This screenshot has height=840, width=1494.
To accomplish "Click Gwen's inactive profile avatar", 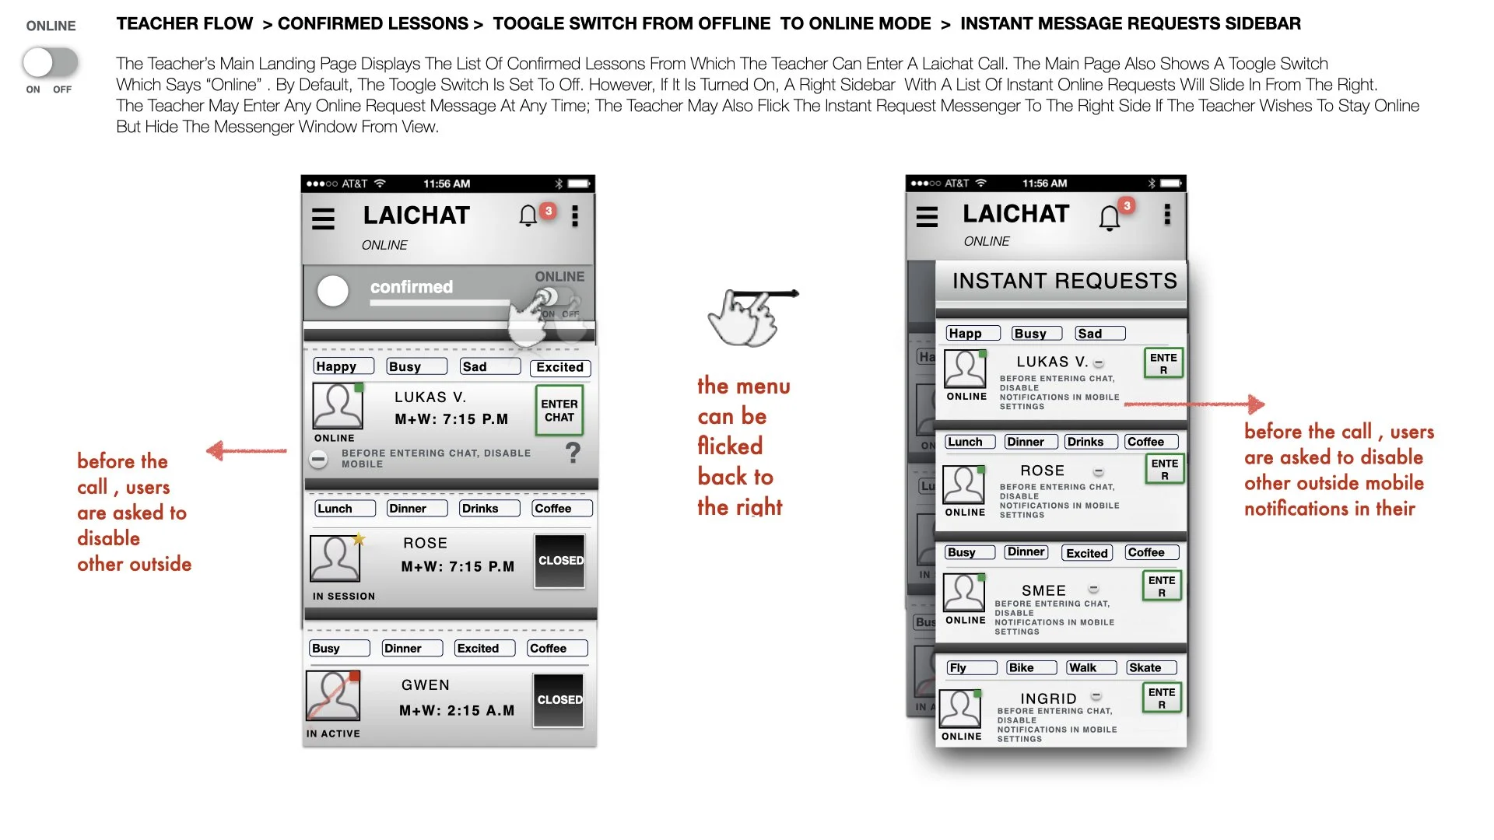I will pos(333,695).
